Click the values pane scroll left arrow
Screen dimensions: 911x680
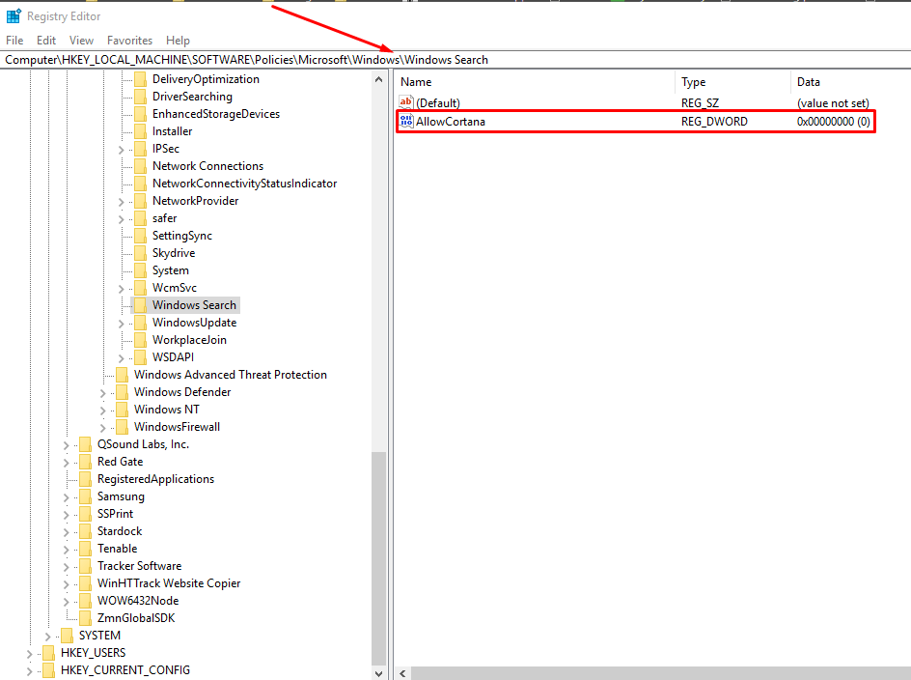point(402,673)
